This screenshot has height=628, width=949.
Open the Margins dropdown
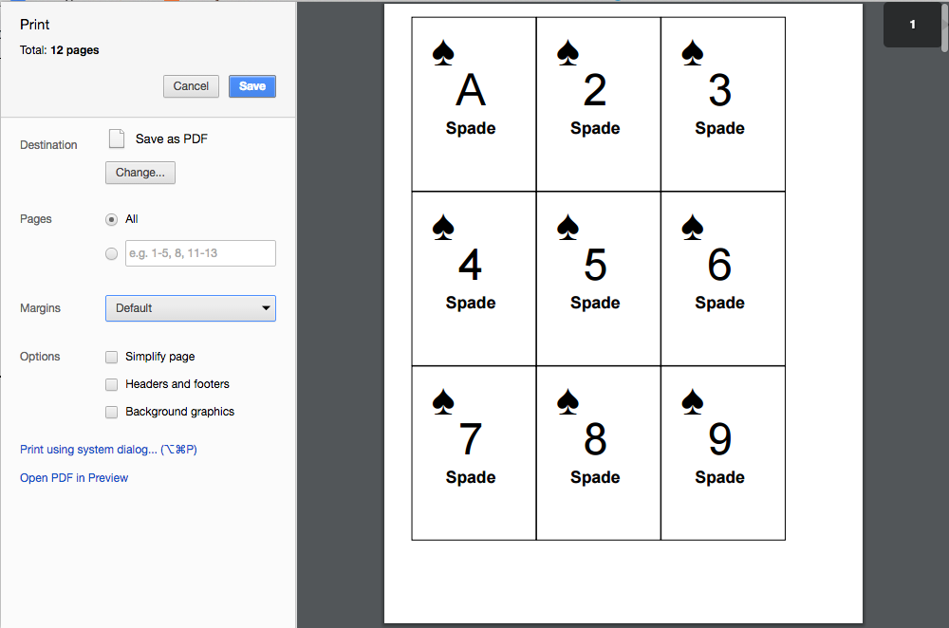tap(190, 308)
